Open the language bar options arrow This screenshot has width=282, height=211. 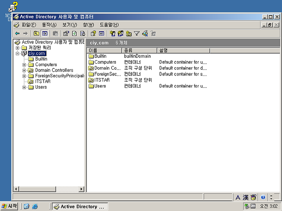[x=271, y=198]
